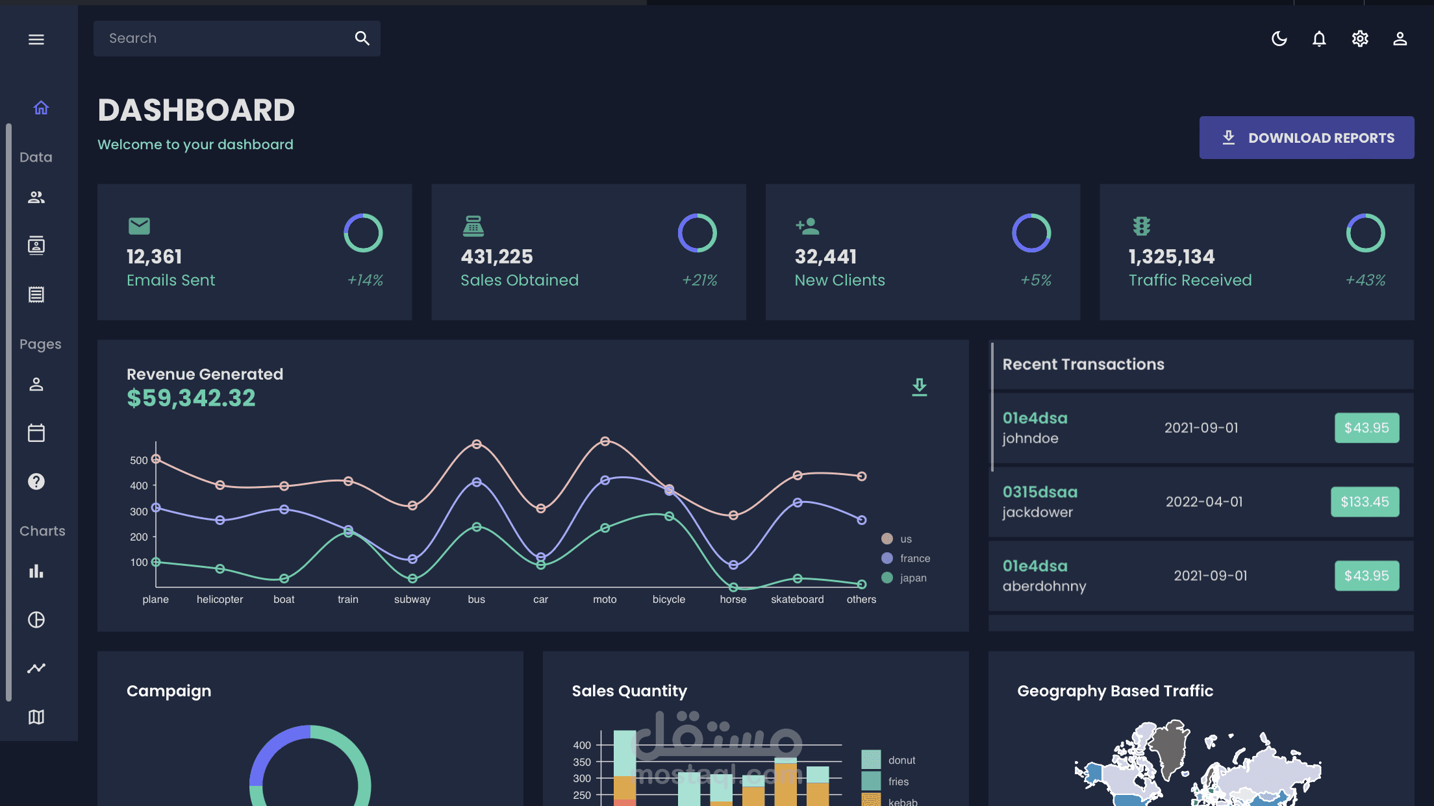Click the DOWNLOAD REPORTS button
The image size is (1434, 806).
tap(1306, 137)
